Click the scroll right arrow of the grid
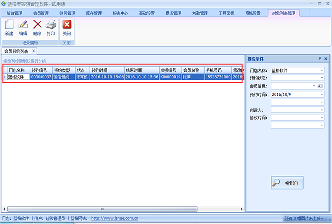 coord(242,209)
